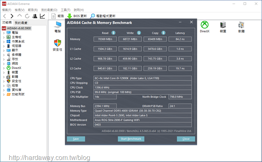Minimize the benchmark dialog window
The width and height of the screenshot is (262, 162).
180,22
